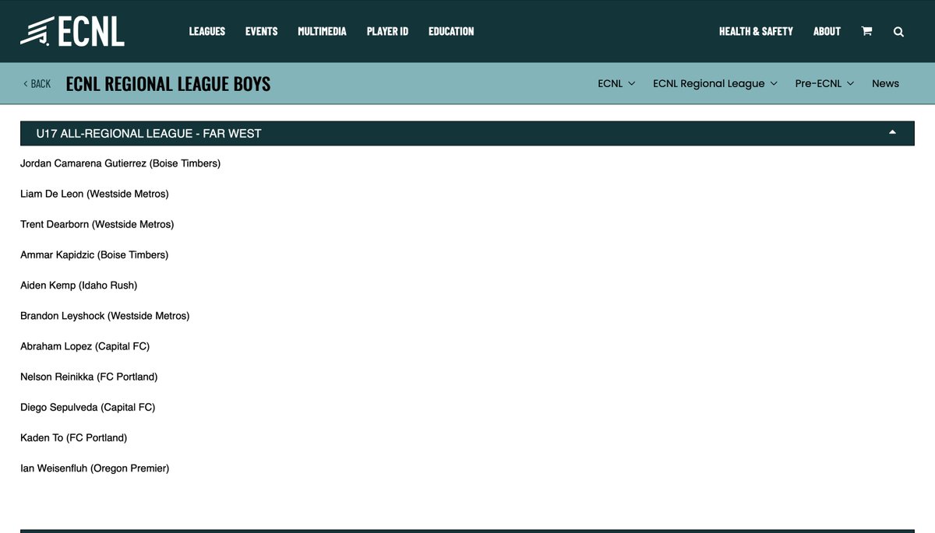
Task: Open Health & Safety page
Action: click(756, 31)
